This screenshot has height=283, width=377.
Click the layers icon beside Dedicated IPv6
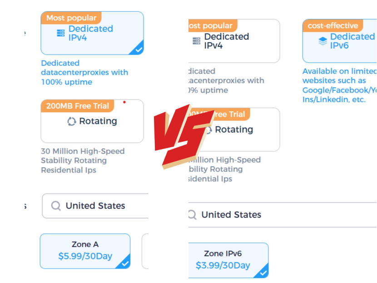(x=322, y=41)
